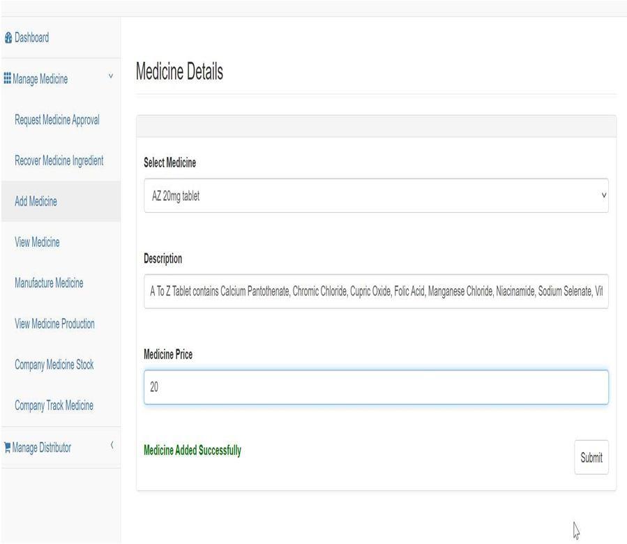Navigate to Manufacture Medicine
Screen dimensions: 627x544
tap(49, 283)
